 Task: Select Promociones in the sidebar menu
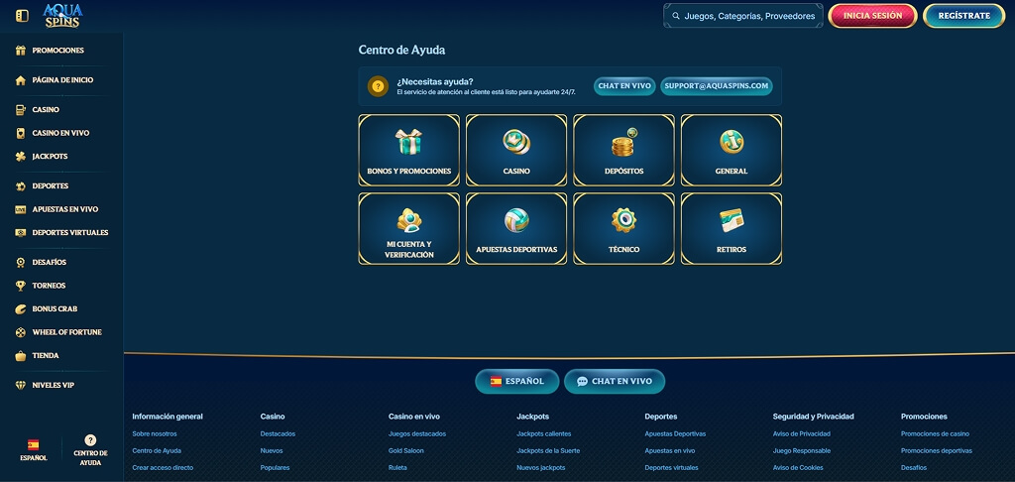(x=58, y=51)
